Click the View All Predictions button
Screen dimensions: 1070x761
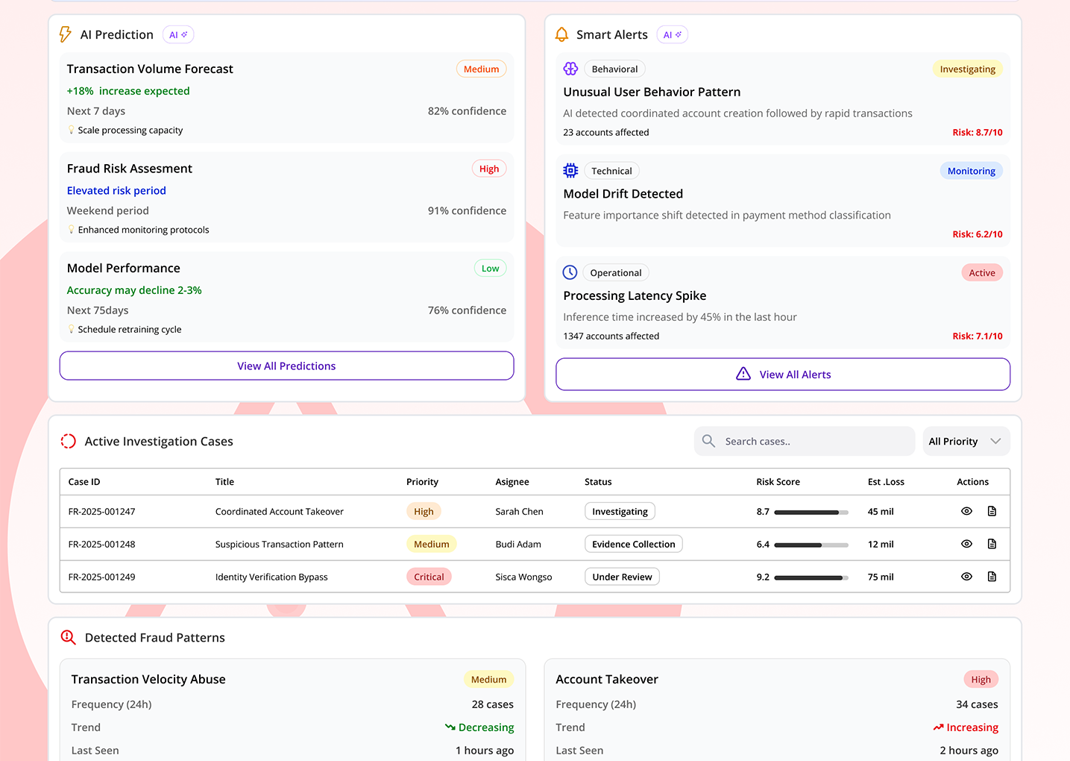(286, 366)
